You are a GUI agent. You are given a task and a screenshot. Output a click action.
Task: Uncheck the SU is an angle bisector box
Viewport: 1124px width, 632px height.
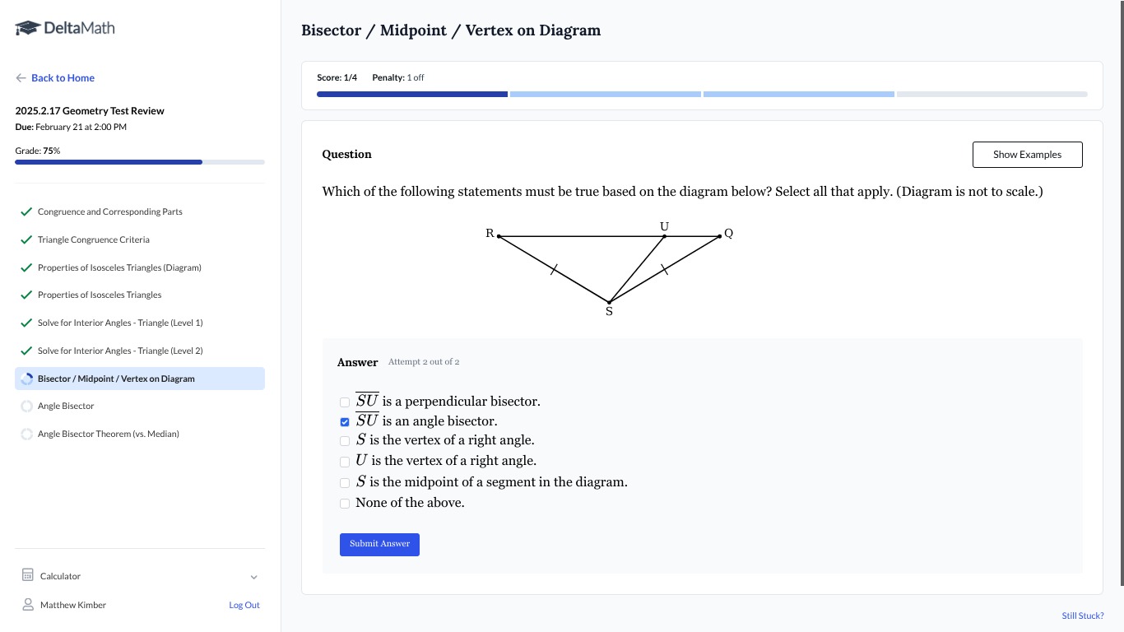(x=345, y=422)
